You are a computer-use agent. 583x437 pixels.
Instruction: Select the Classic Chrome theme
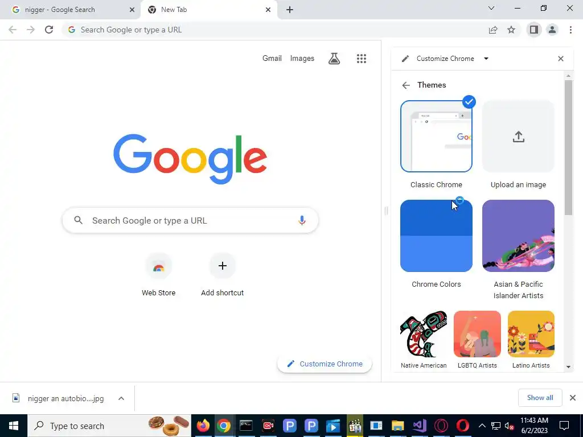(436, 137)
